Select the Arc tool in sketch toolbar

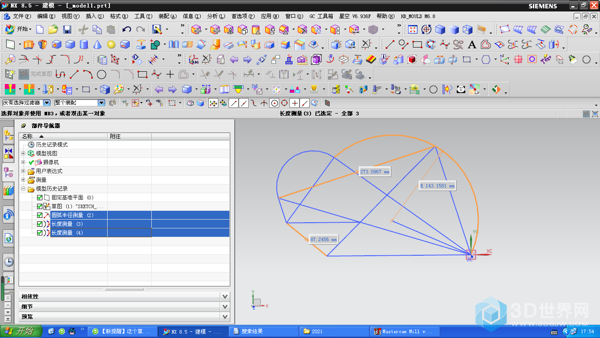[x=88, y=74]
